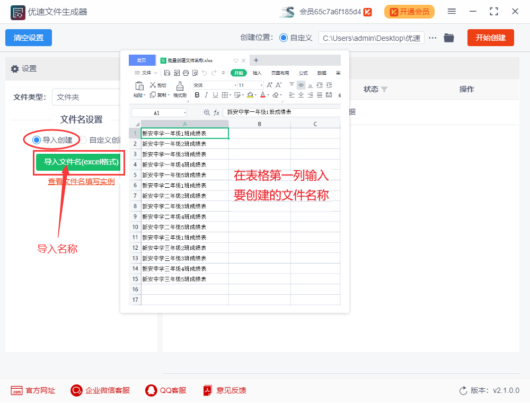This screenshot has width=530, height=403.
Task: Switch to the 页面布局 ribbon tab
Action: [280, 73]
